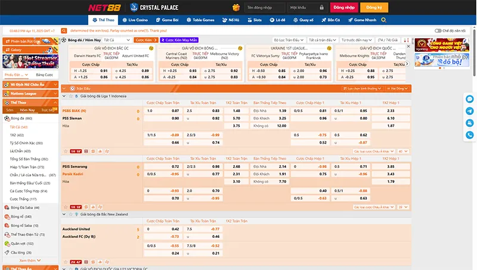Click the page vertical scrollbar
This screenshot has width=477, height=270.
474,52
